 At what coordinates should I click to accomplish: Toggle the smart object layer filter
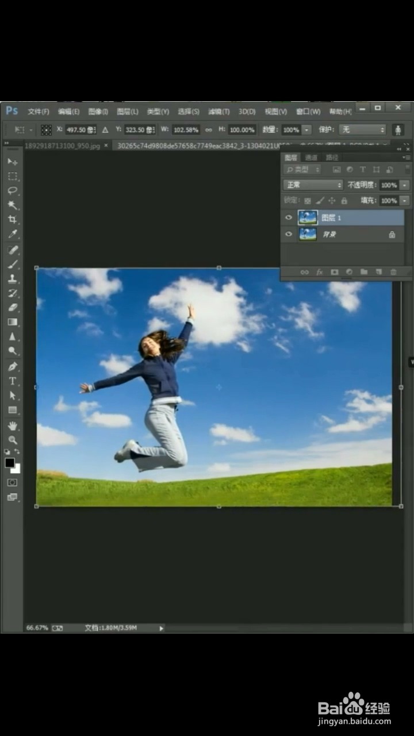click(389, 170)
